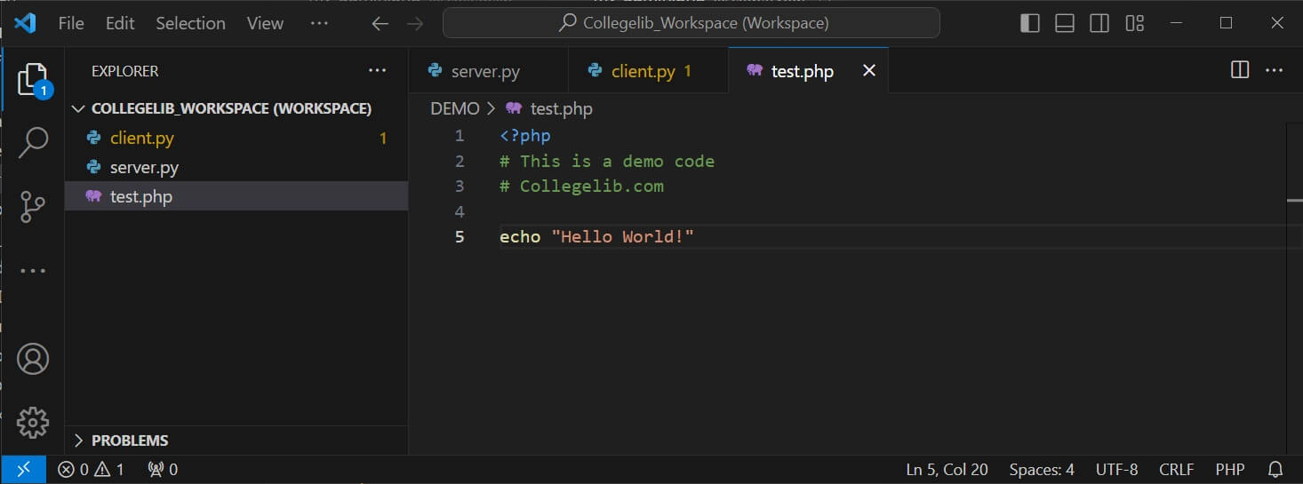The width and height of the screenshot is (1303, 484).
Task: Open Explorer Views and More Actions ellipsis
Action: coord(378,70)
